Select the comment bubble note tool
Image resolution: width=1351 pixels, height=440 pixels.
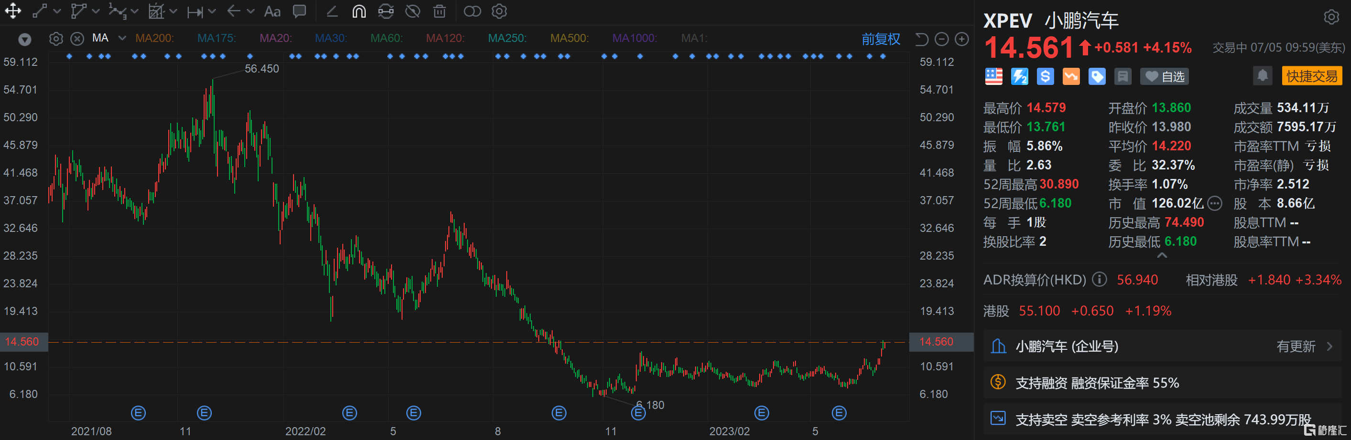299,11
